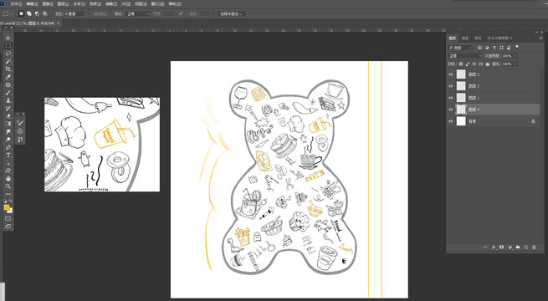Toggle lock all padlock icon
548x301 pixels.
coord(488,64)
